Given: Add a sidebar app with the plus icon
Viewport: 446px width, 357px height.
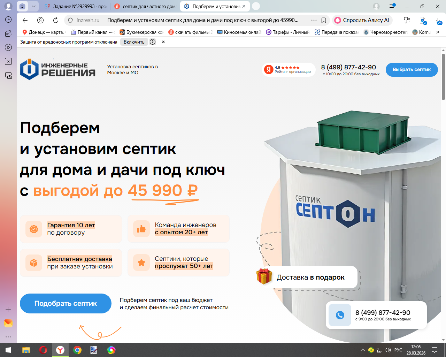Looking at the screenshot, I should click(8, 309).
